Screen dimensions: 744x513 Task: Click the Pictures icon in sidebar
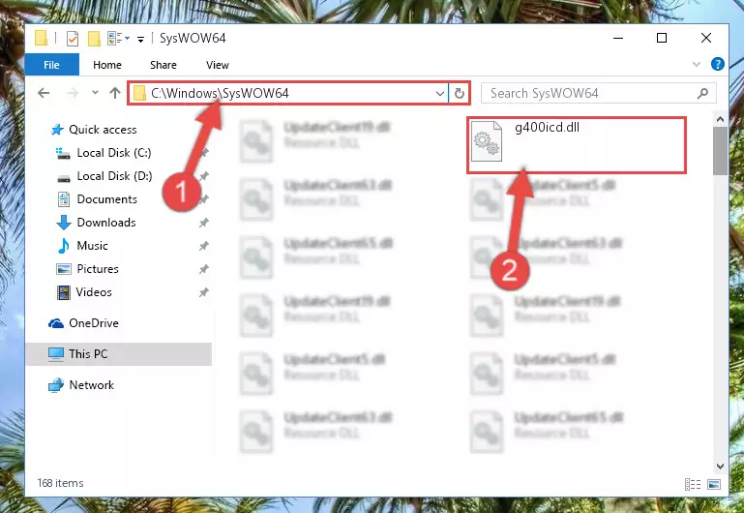coord(64,269)
